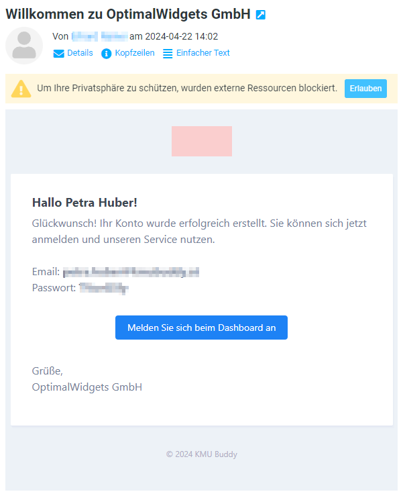Click the blurred email address value
Screen dimensions: 403x498
click(x=131, y=272)
